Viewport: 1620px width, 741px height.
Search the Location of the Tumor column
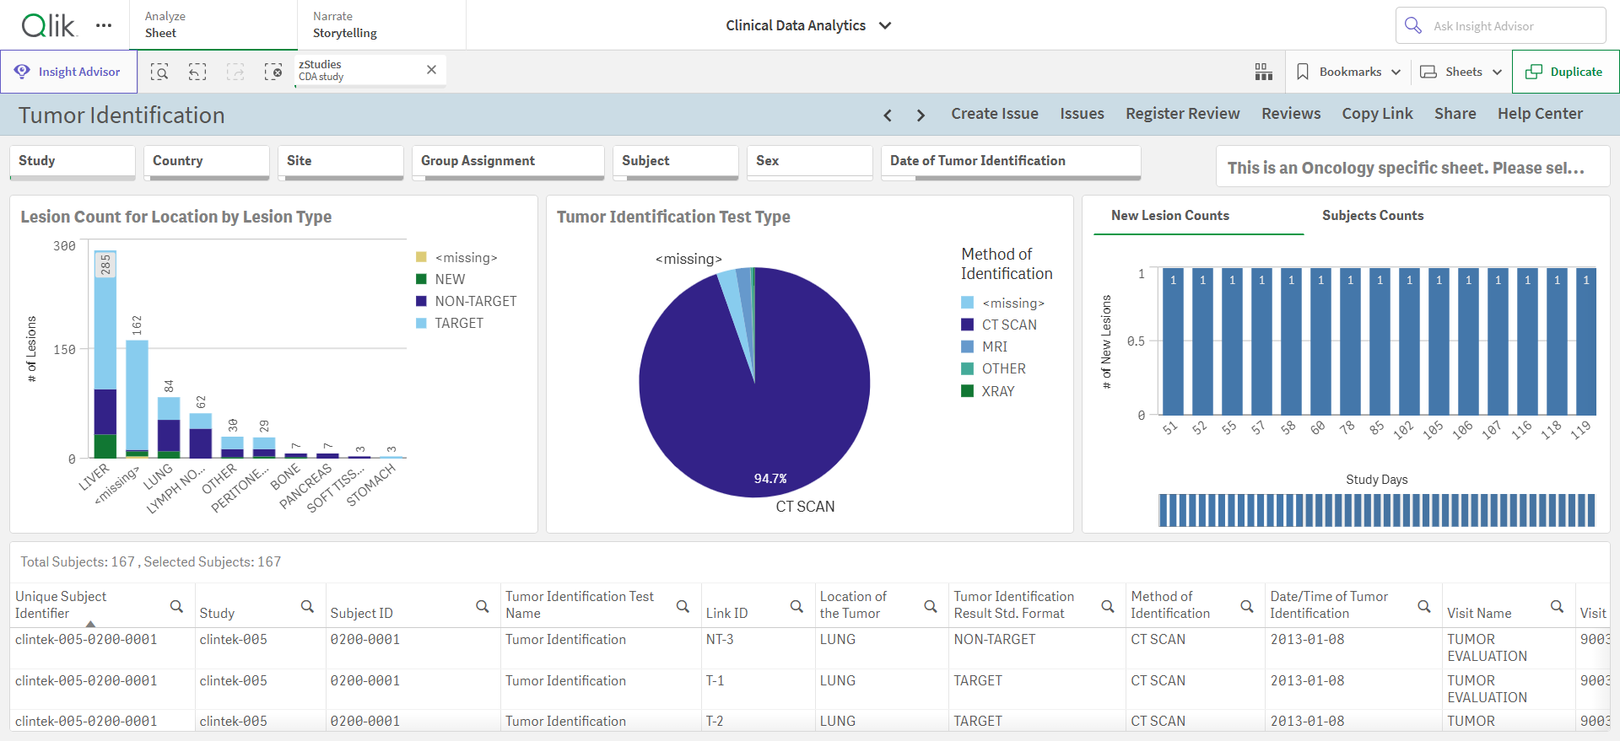click(x=931, y=606)
